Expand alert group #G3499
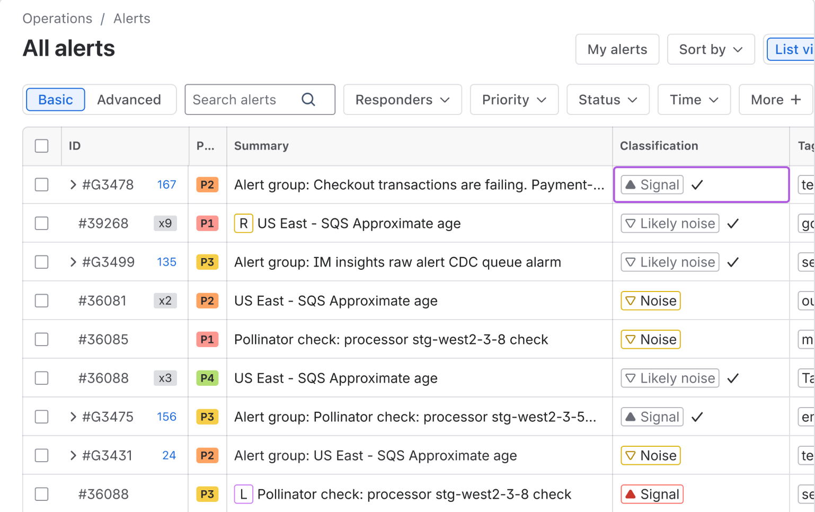 73,262
